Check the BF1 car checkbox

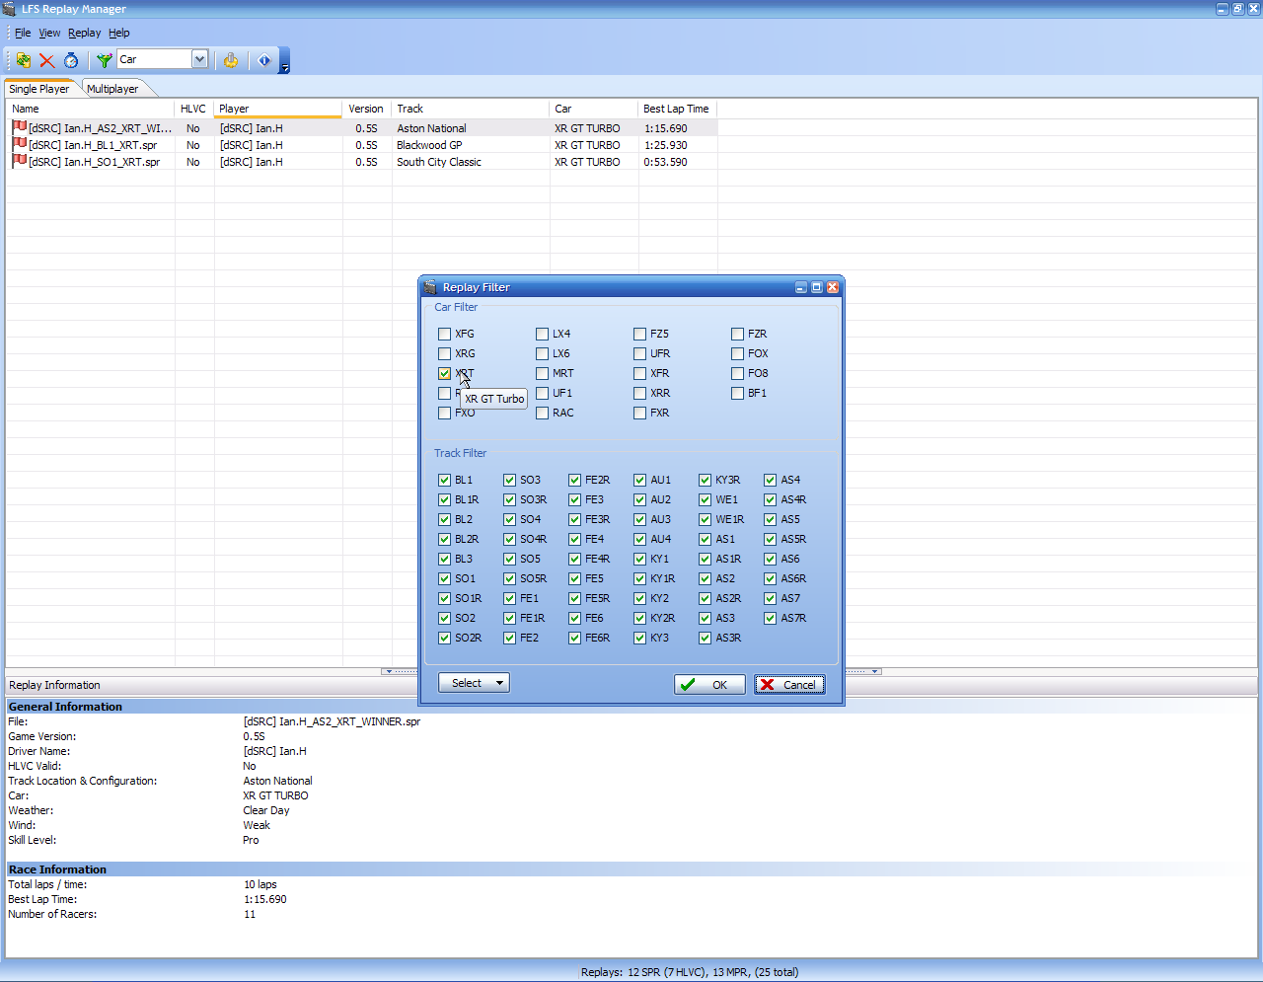pos(737,393)
